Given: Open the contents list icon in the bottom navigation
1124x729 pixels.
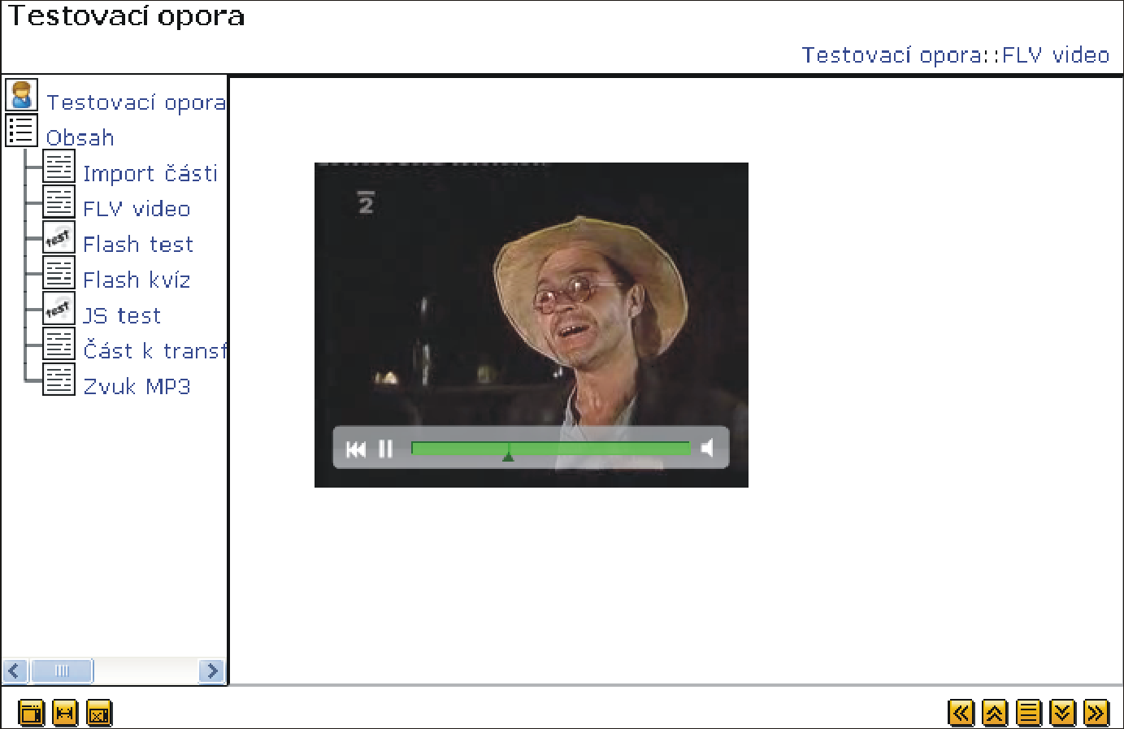Looking at the screenshot, I should click(x=1029, y=713).
